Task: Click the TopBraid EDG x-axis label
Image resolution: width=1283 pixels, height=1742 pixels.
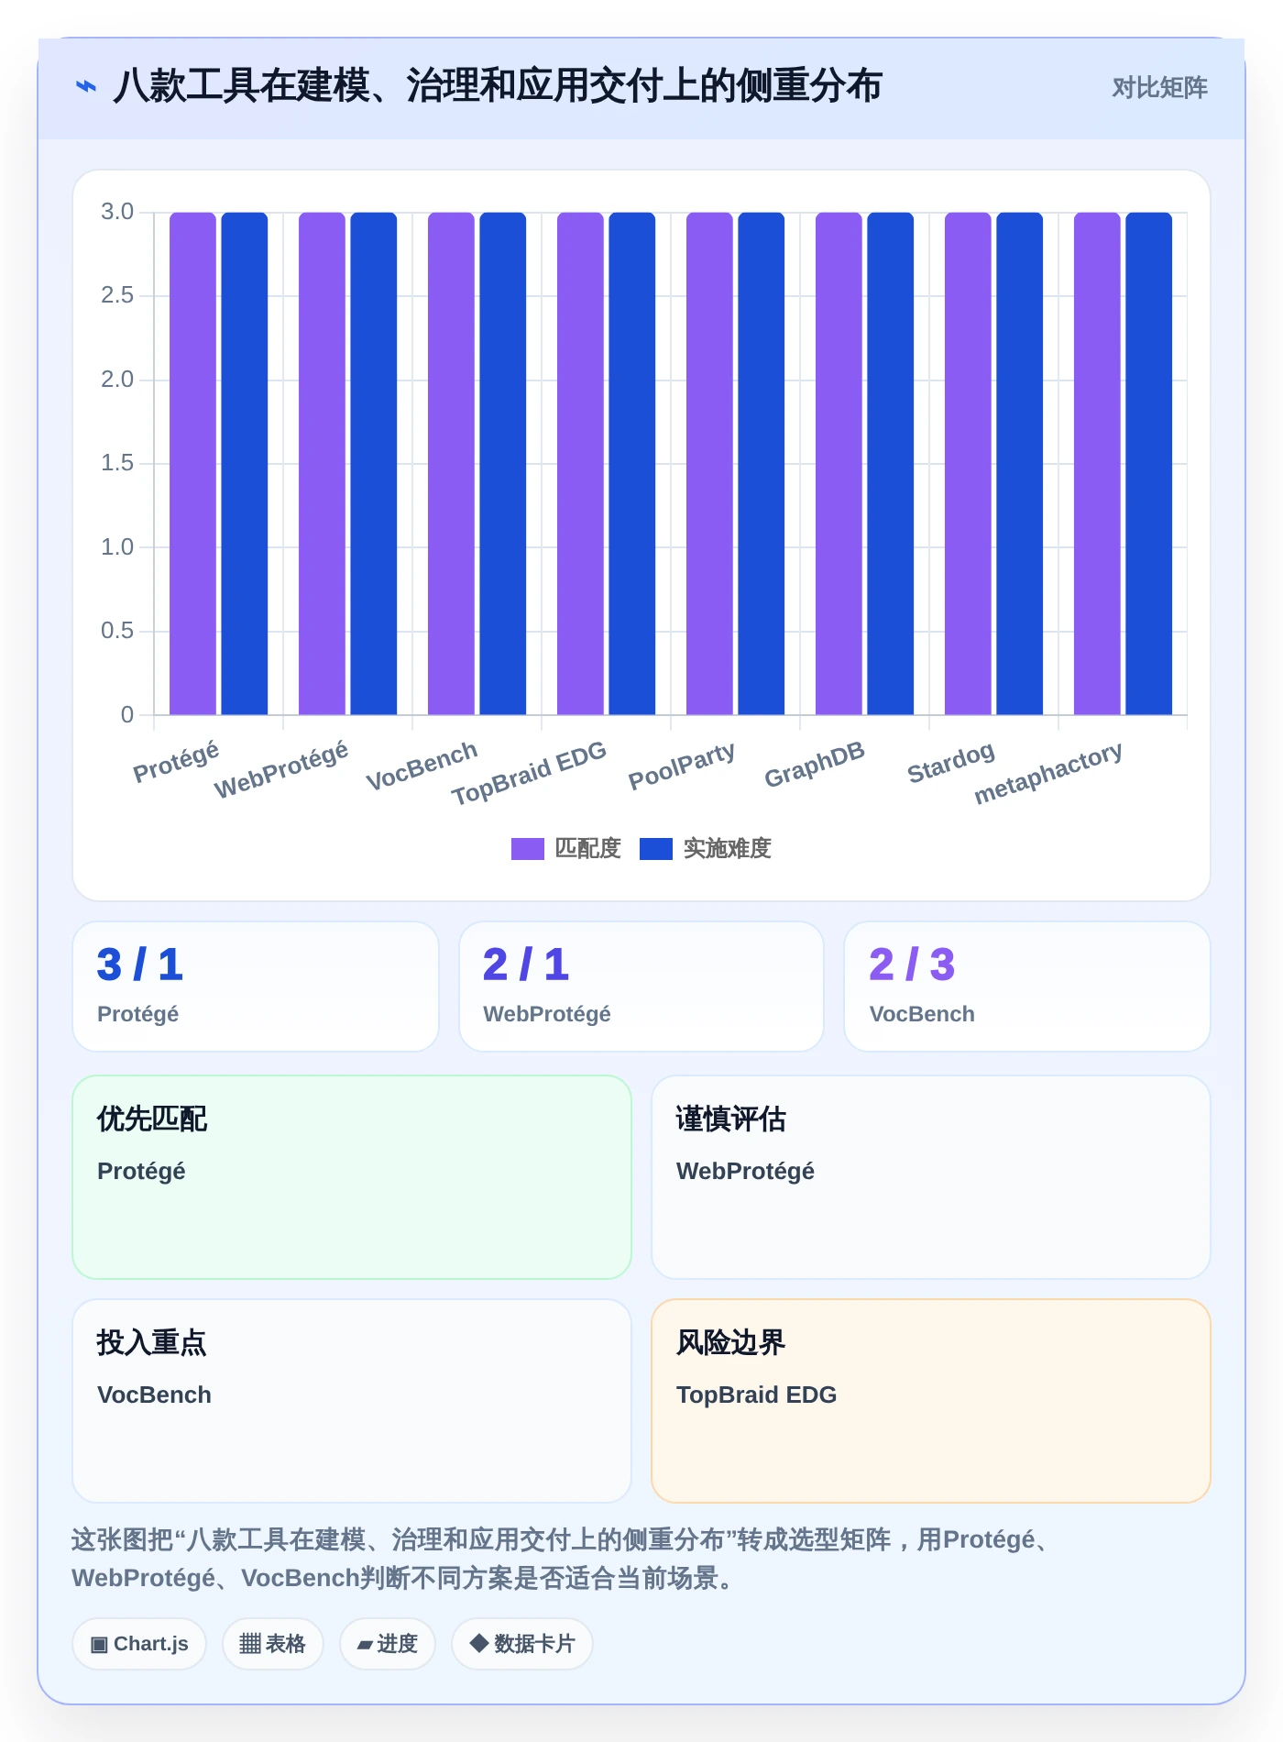Action: pyautogui.click(x=529, y=773)
